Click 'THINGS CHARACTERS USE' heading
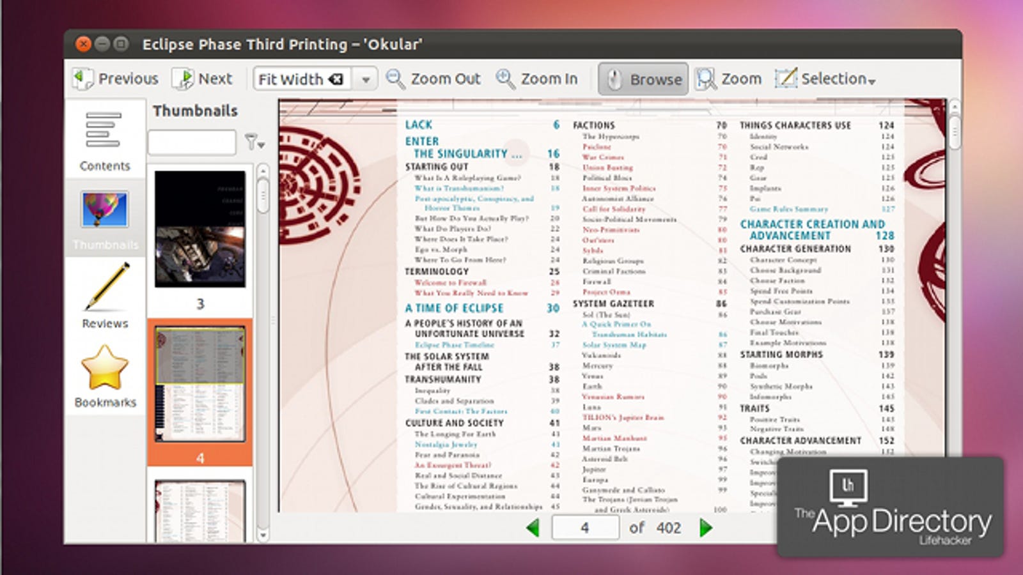The image size is (1023, 575). [x=795, y=126]
